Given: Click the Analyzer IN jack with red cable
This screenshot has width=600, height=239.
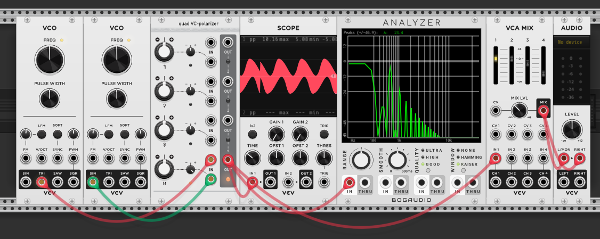Looking at the screenshot, I should point(349,183).
